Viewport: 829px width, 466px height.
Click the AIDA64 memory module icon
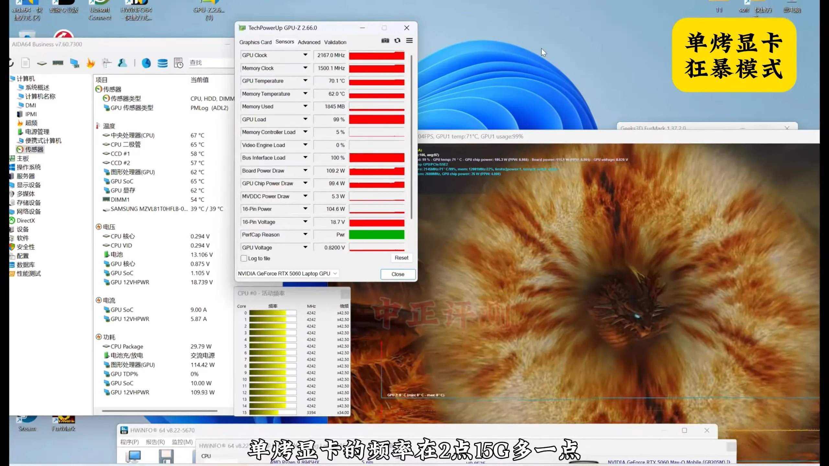[58, 63]
